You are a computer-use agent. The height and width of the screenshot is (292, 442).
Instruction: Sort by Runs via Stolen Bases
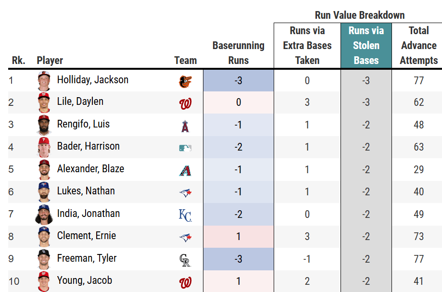tap(366, 46)
